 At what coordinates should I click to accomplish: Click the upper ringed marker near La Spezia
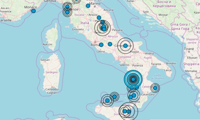pyautogui.click(x=67, y=7)
